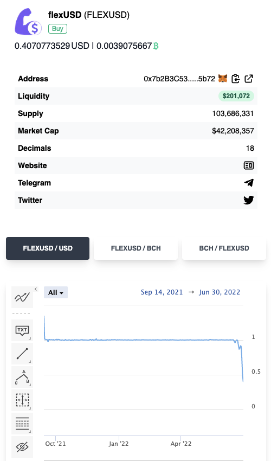Screen dimensions: 271x461
Task: Click the market cap value $42,208,357
Action: (233, 131)
